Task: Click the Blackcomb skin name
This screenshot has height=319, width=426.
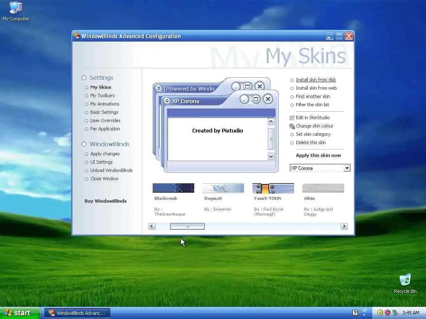Action: [x=166, y=198]
